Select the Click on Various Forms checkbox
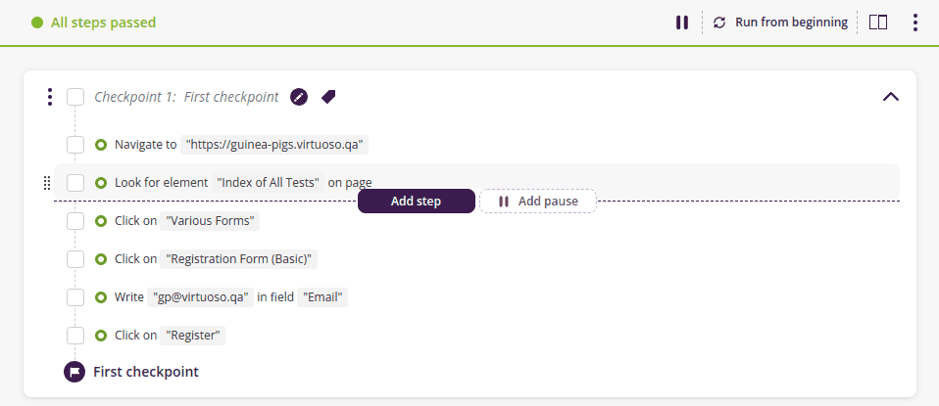The width and height of the screenshot is (939, 406). 75,221
